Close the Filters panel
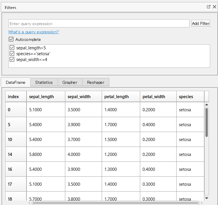 (214, 7)
